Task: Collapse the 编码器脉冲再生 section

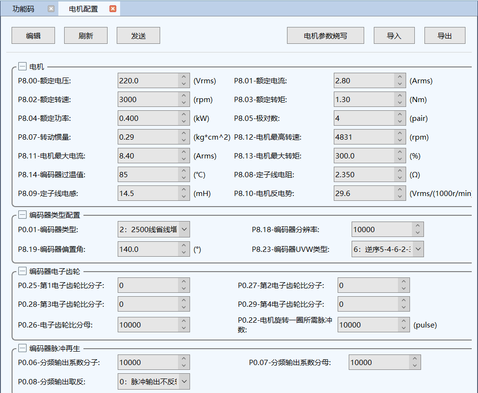Action: pyautogui.click(x=23, y=348)
